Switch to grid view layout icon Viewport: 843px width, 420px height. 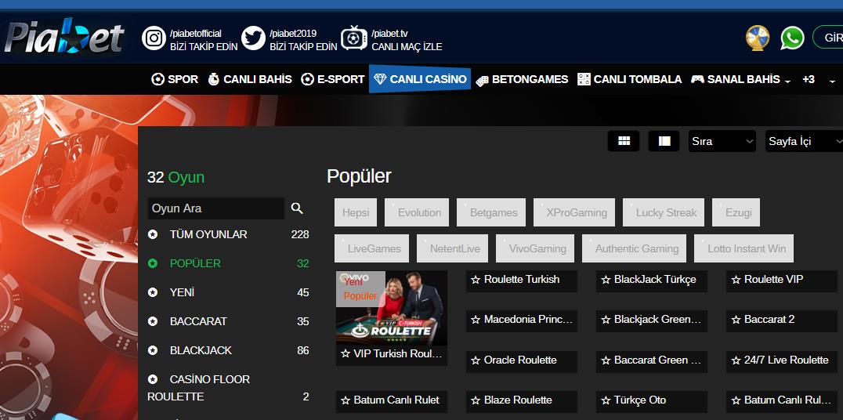click(624, 141)
